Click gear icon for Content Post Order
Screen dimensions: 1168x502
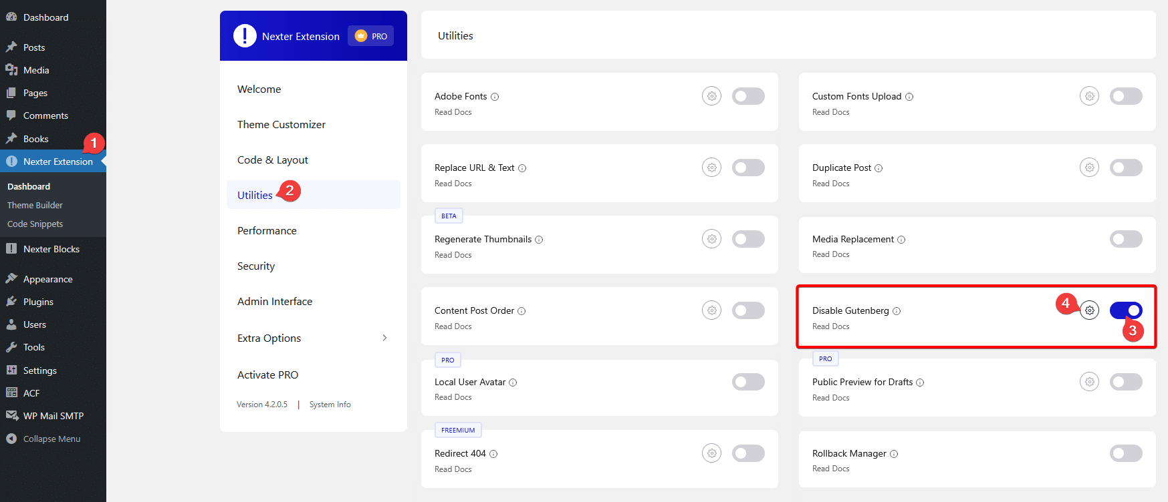(x=711, y=310)
